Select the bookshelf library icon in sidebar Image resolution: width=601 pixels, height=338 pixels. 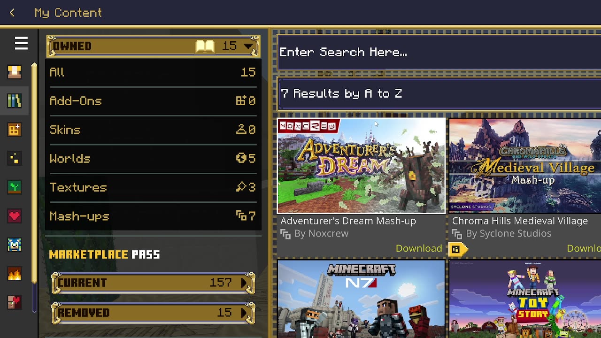14,100
